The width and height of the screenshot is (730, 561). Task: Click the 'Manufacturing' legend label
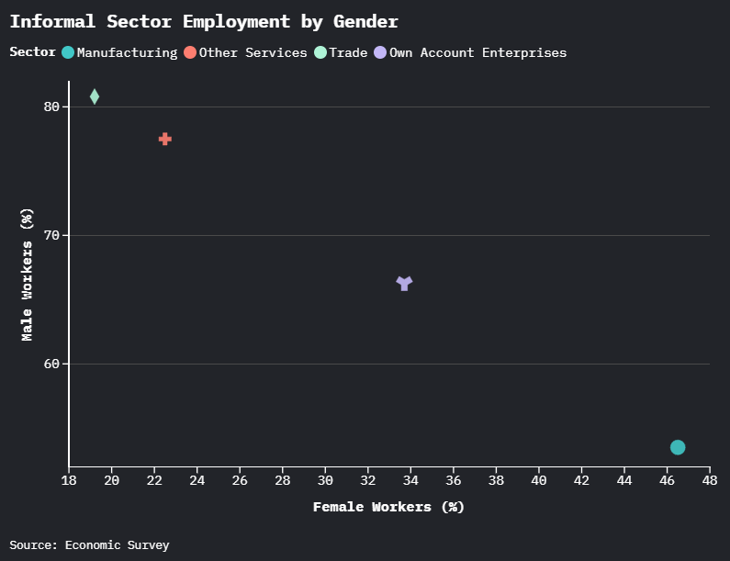click(x=127, y=52)
